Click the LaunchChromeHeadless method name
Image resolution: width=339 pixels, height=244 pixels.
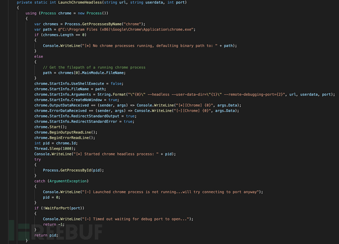[80, 2]
